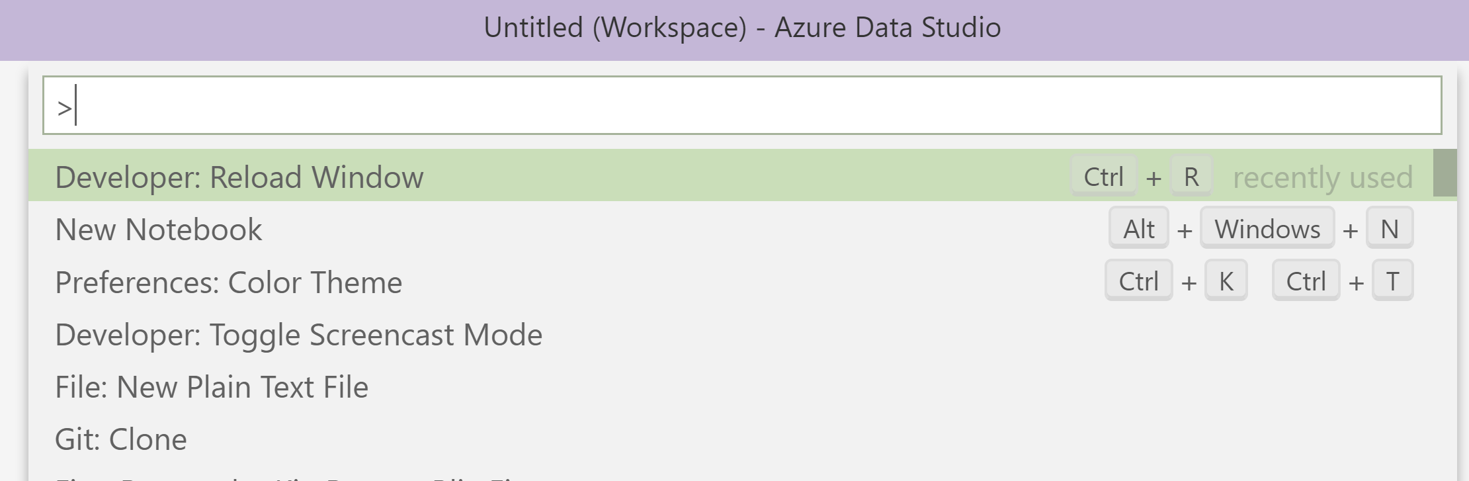Screen dimensions: 1469x481
Task: Run the Developer: Reload Window command
Action: point(239,177)
